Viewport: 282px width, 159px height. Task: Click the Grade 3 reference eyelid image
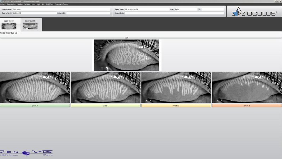(x=247, y=87)
